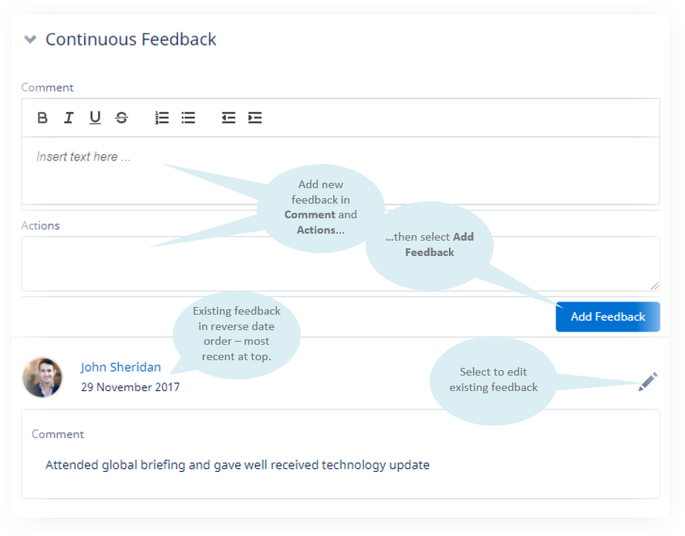Decrease indent of comment text

pyautogui.click(x=228, y=118)
